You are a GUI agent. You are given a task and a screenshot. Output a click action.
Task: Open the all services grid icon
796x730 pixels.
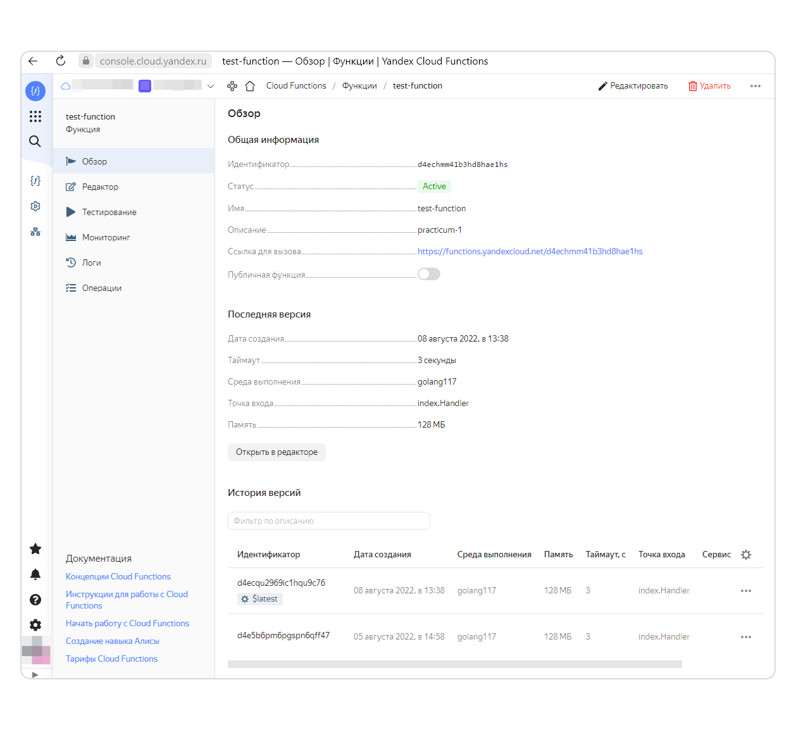click(35, 116)
